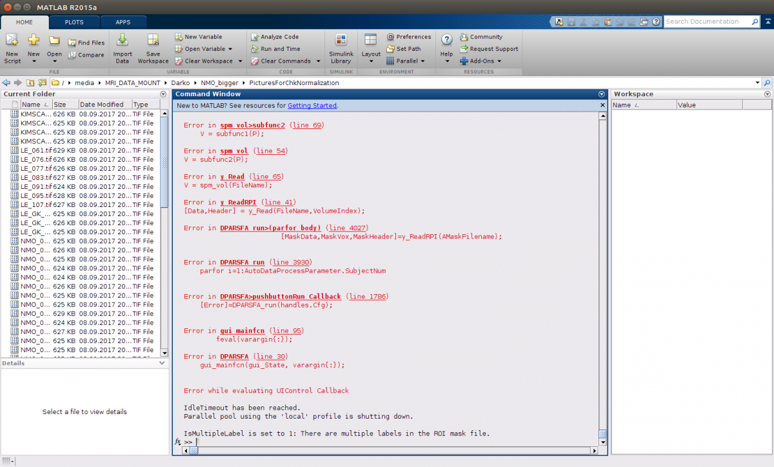Expand the Clear Workspace dropdown arrow

tap(240, 61)
